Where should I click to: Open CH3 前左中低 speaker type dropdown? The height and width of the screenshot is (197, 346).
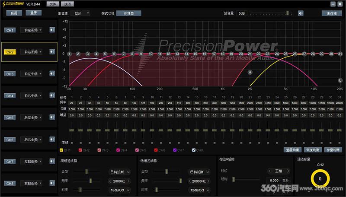31,74
